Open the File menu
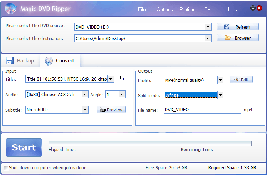The image size is (267, 175). click(x=142, y=9)
